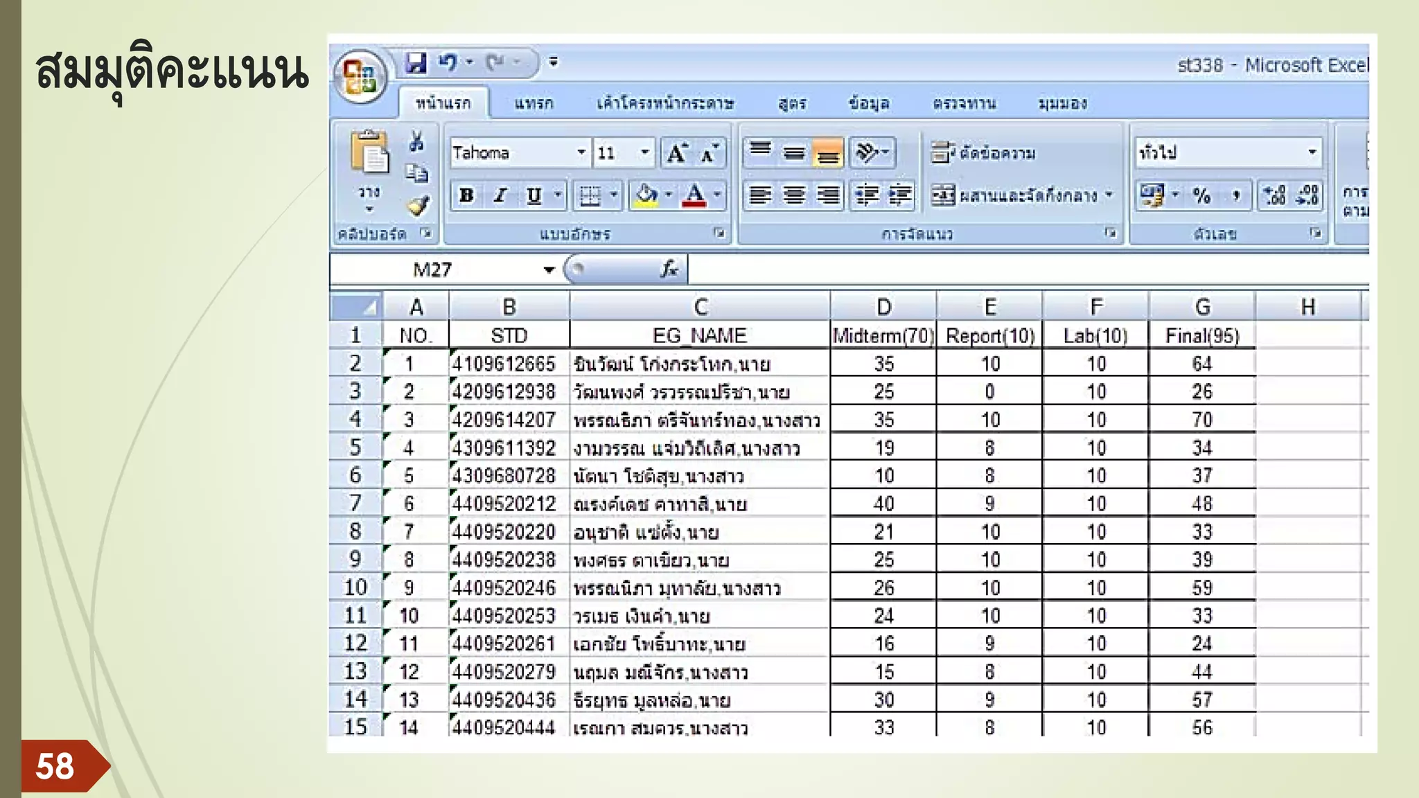Open the font size 11 dropdown
Image resolution: width=1419 pixels, height=798 pixels.
tap(644, 152)
